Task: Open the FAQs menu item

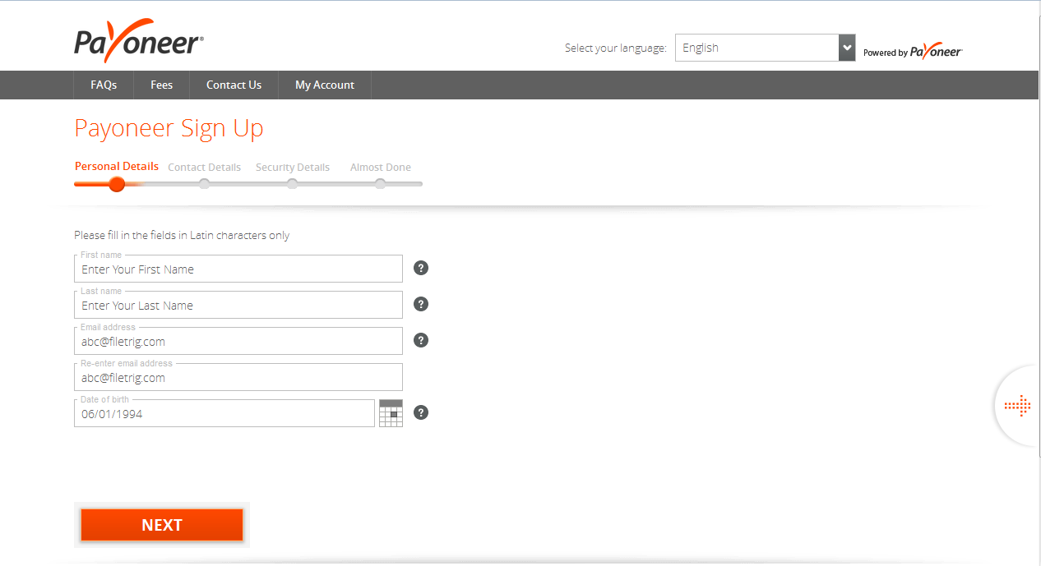Action: (104, 85)
